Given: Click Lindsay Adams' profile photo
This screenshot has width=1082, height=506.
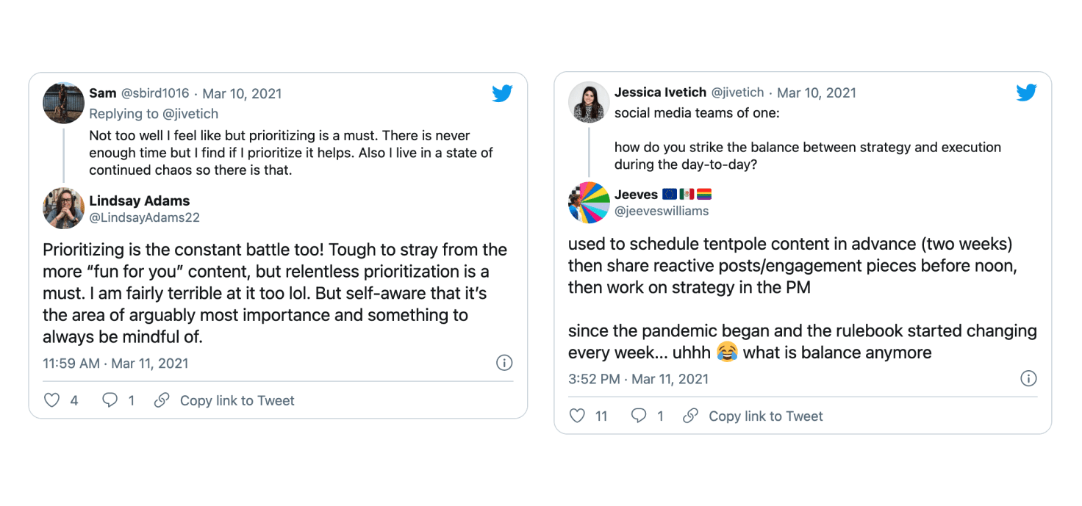Looking at the screenshot, I should pos(64,209).
